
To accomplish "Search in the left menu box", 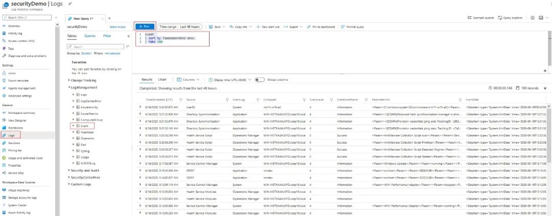I will tap(27, 17).
